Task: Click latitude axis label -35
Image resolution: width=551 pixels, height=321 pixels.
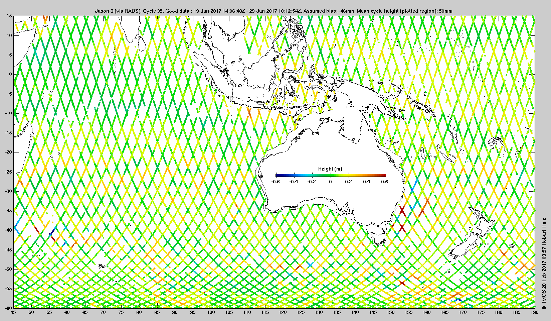Action: (8, 211)
